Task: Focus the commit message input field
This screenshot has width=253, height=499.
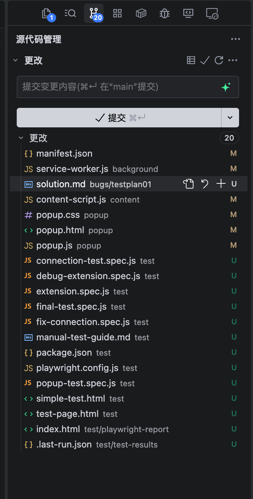Action: pyautogui.click(x=118, y=87)
